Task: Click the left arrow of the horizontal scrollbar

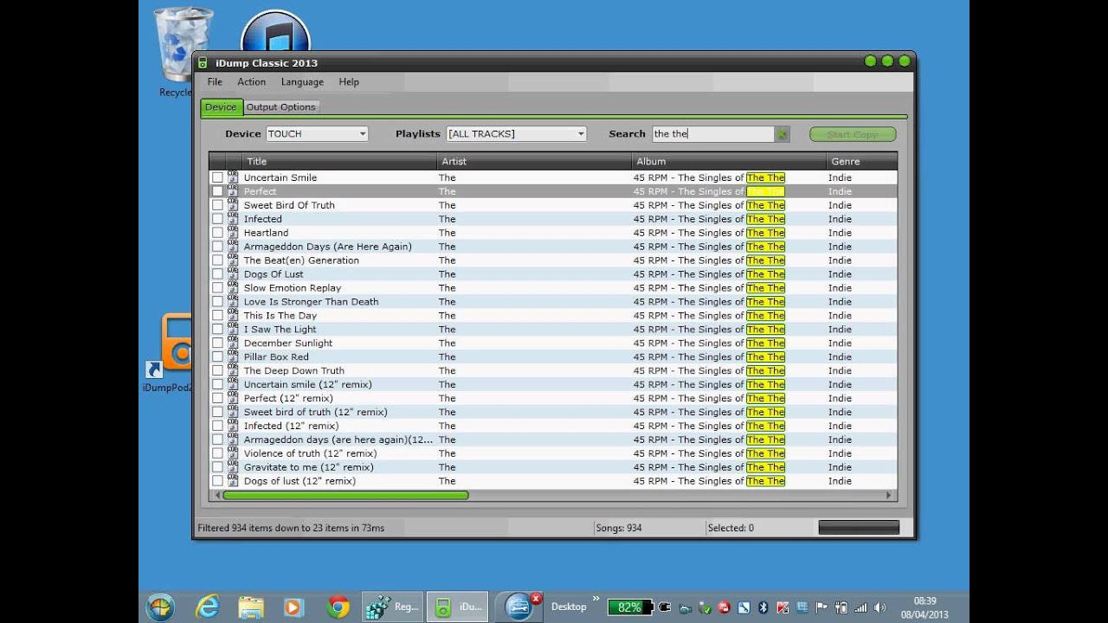Action: pos(216,496)
